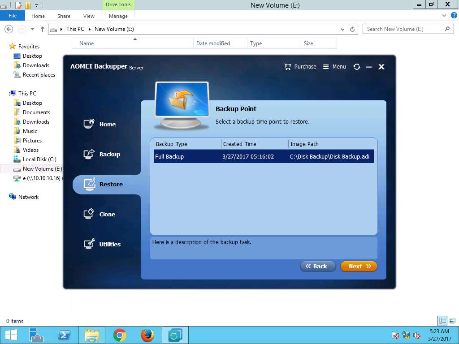Open the File menu in Explorer
The height and width of the screenshot is (344, 459).
tap(13, 16)
